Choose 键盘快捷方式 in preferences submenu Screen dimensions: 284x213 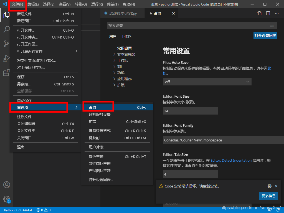pyautogui.click(x=117, y=131)
